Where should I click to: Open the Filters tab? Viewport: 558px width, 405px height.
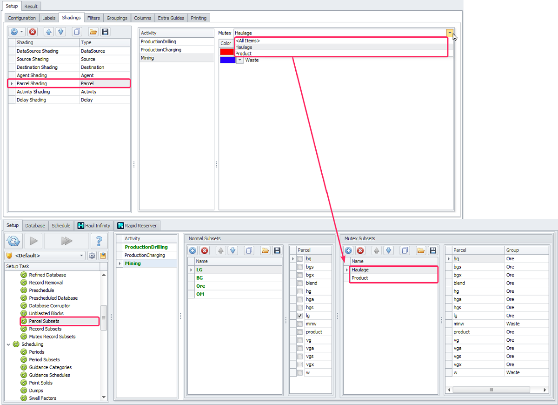point(93,18)
